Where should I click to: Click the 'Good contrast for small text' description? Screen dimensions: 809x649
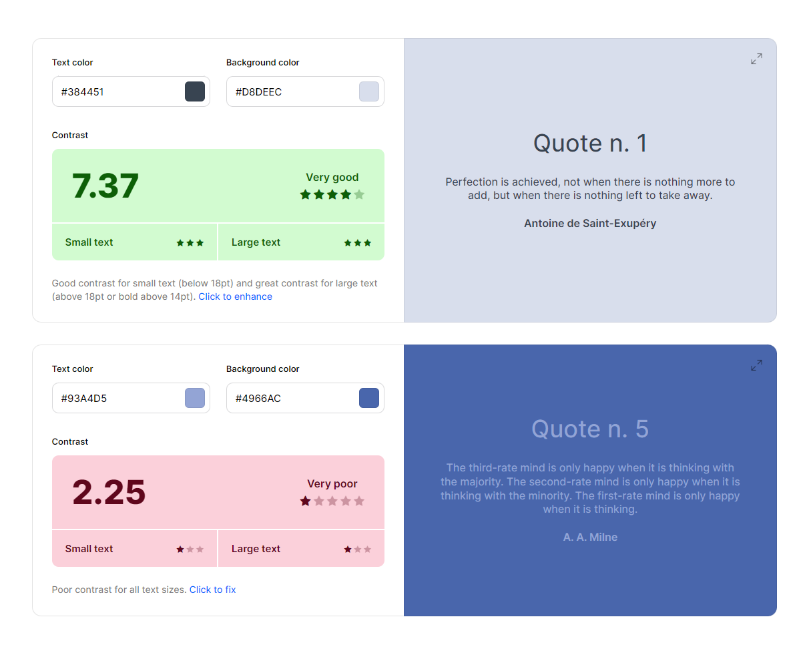pos(215,290)
